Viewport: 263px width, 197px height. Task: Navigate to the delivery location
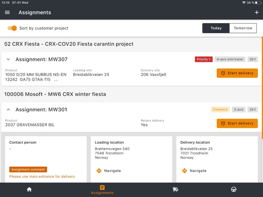(x=194, y=171)
